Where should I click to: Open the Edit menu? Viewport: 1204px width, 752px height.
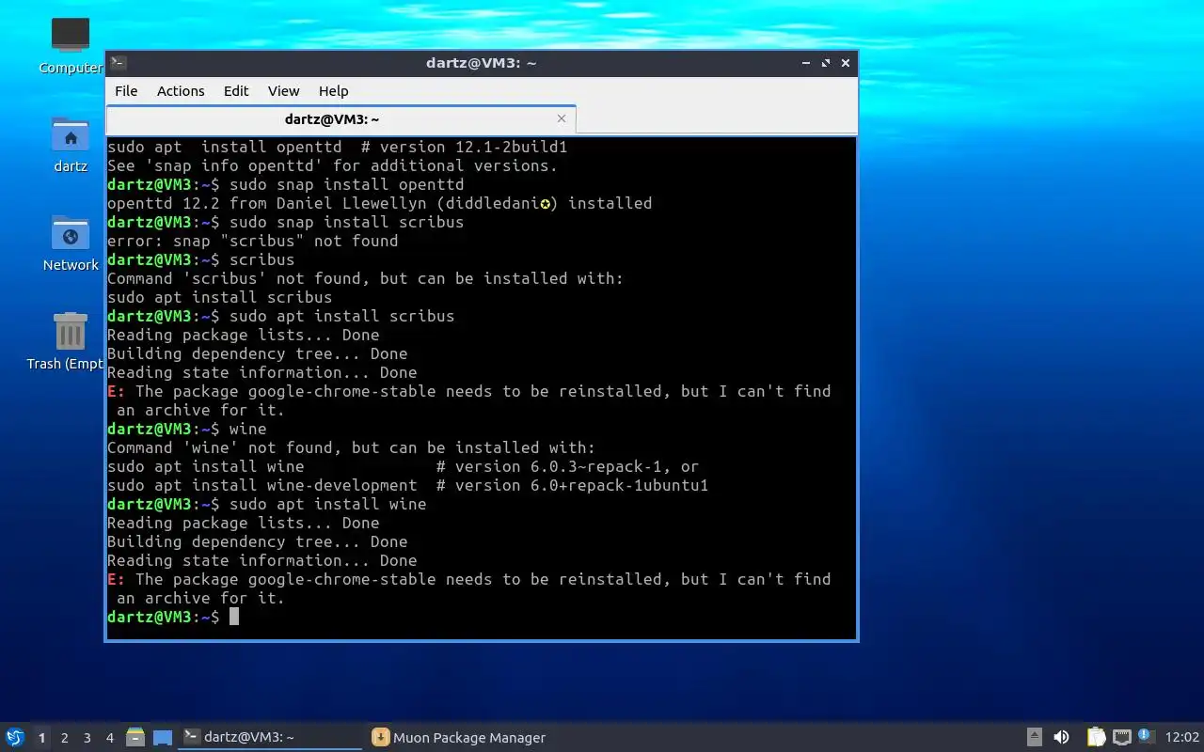point(236,91)
